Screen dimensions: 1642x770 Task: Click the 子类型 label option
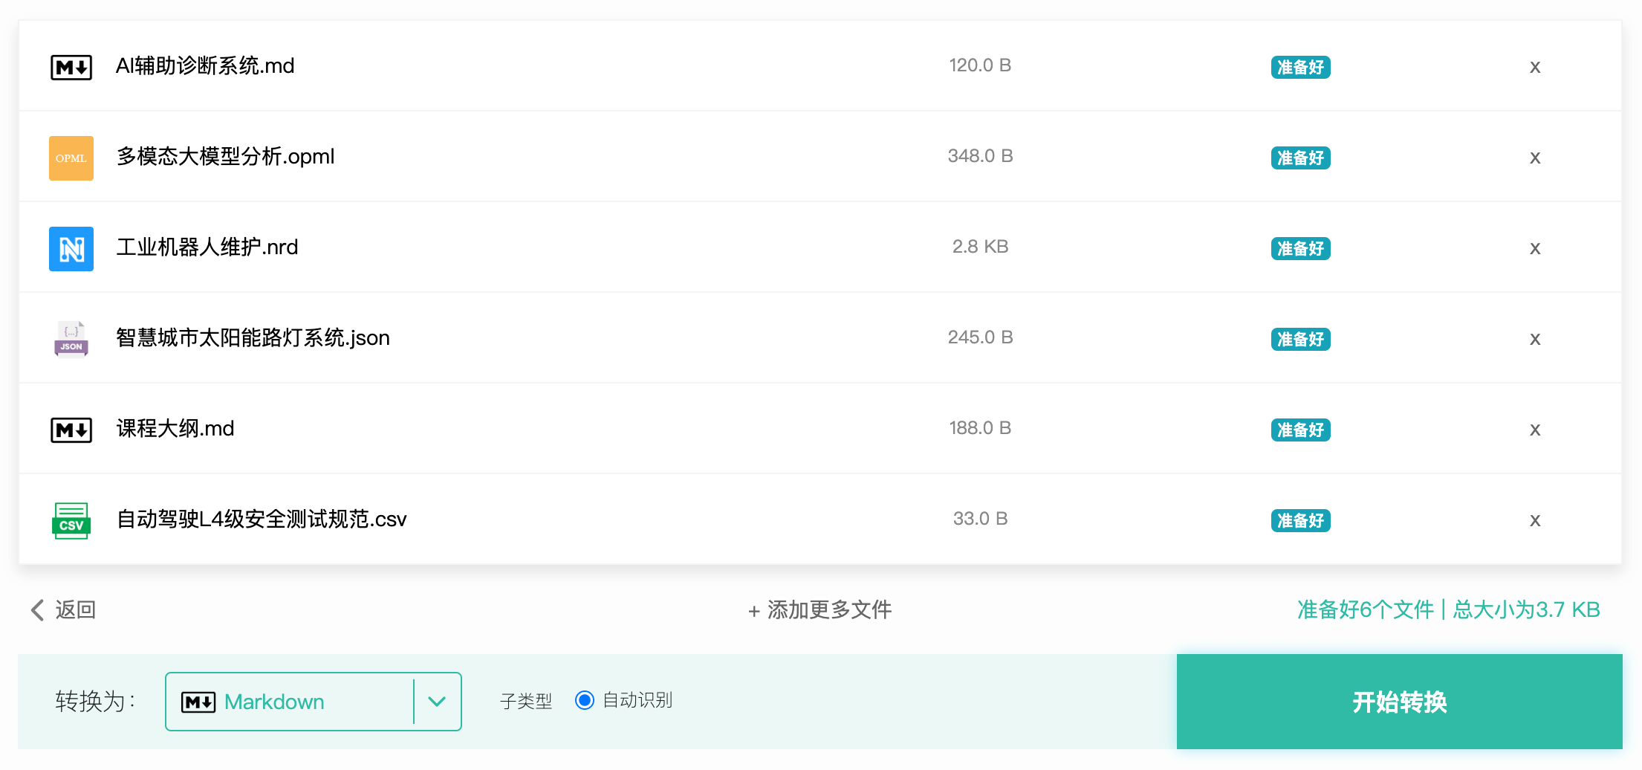coord(525,701)
